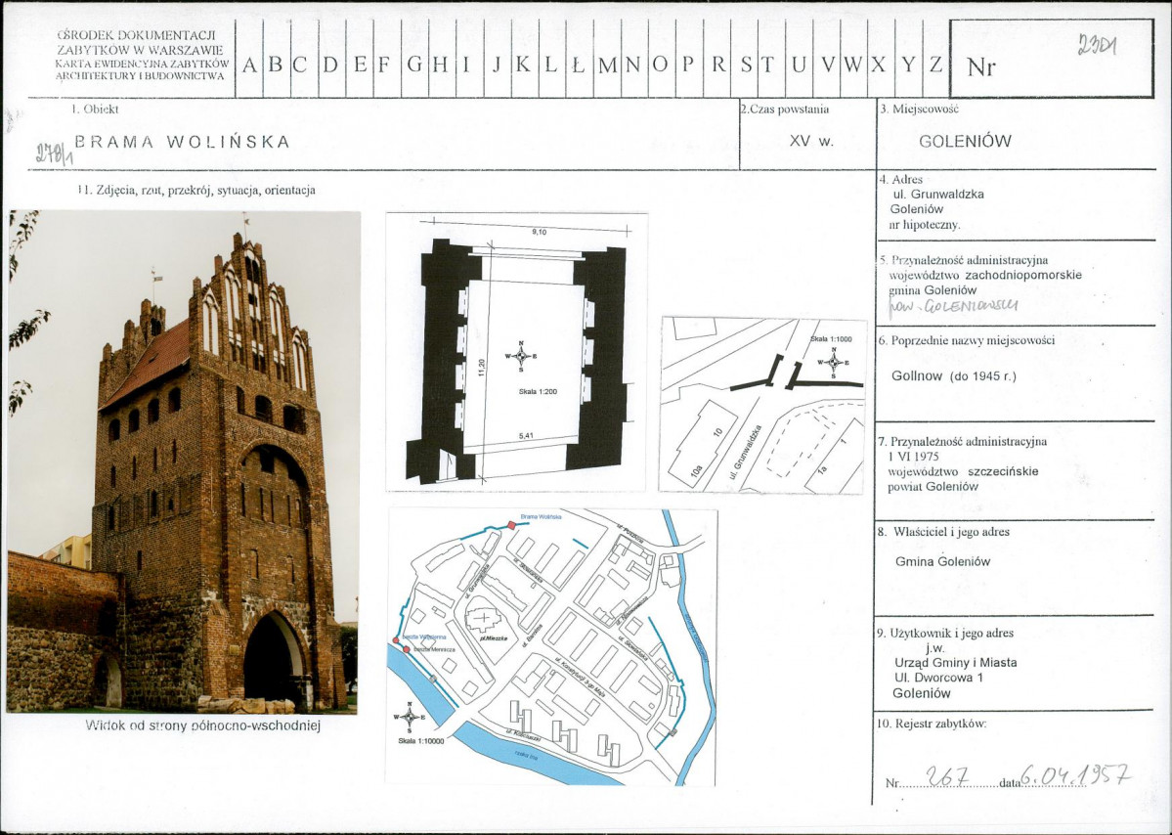Viewport: 1172px width, 835px height.
Task: Click the field label 1. Obiekt
Action: pos(95,110)
